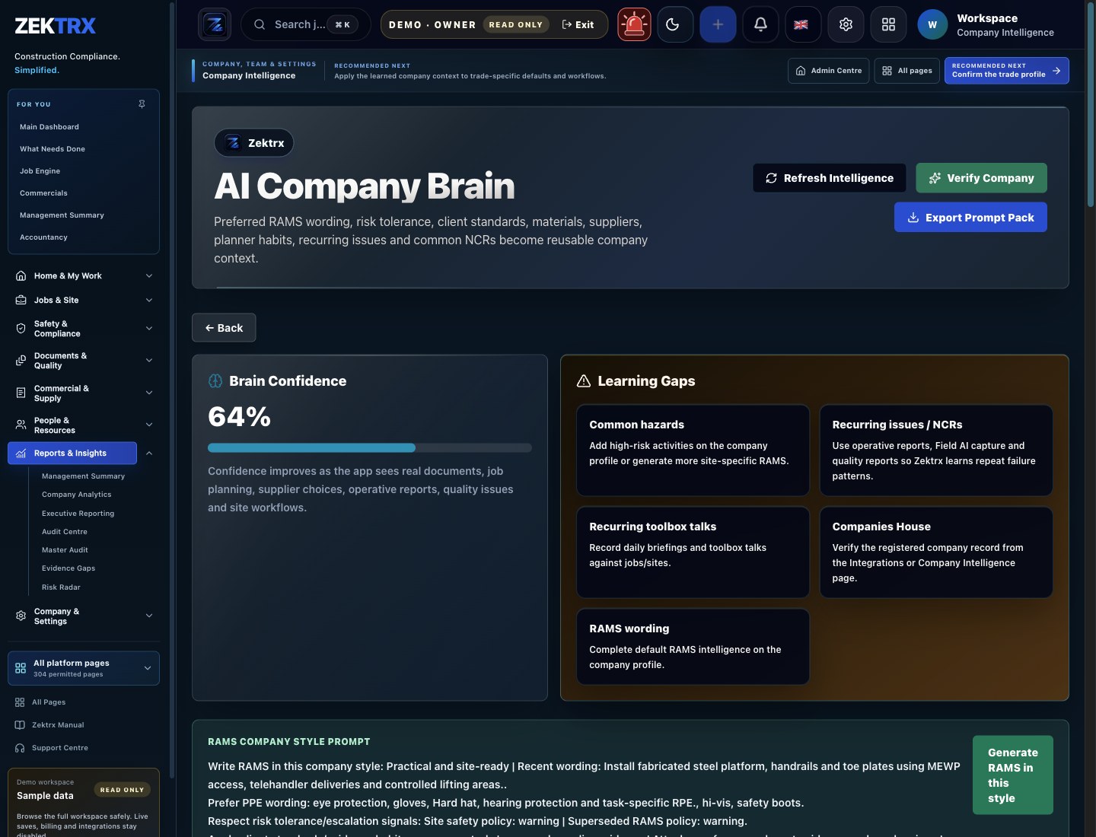Open All pages in the header
Viewport: 1096px width, 837px height.
(x=907, y=71)
